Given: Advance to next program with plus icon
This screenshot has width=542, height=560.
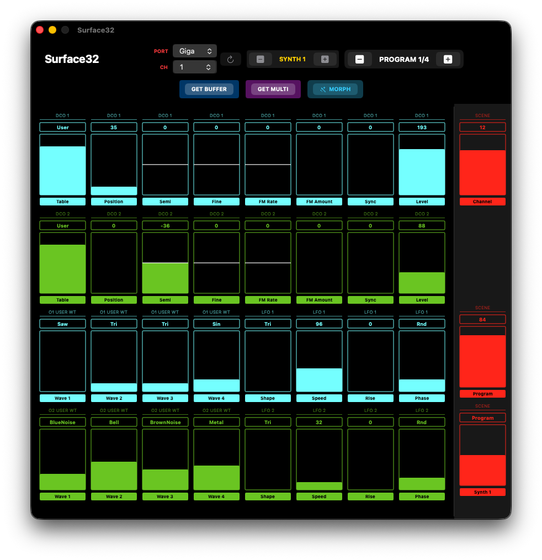Looking at the screenshot, I should click(448, 59).
